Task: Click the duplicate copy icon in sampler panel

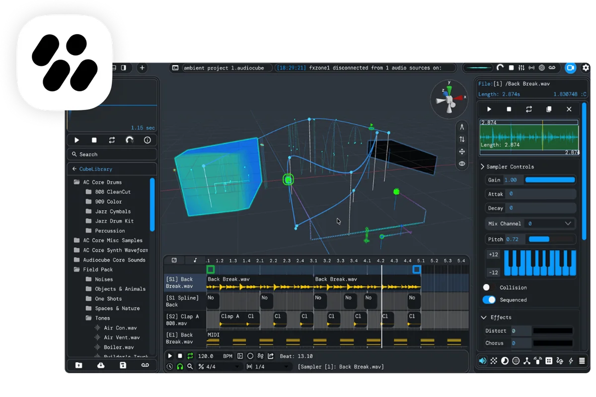Action: (549, 109)
